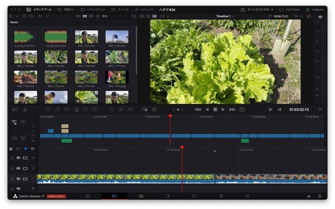Toggle the mute speaker icon near viewer
The width and height of the screenshot is (335, 209).
[320, 16]
